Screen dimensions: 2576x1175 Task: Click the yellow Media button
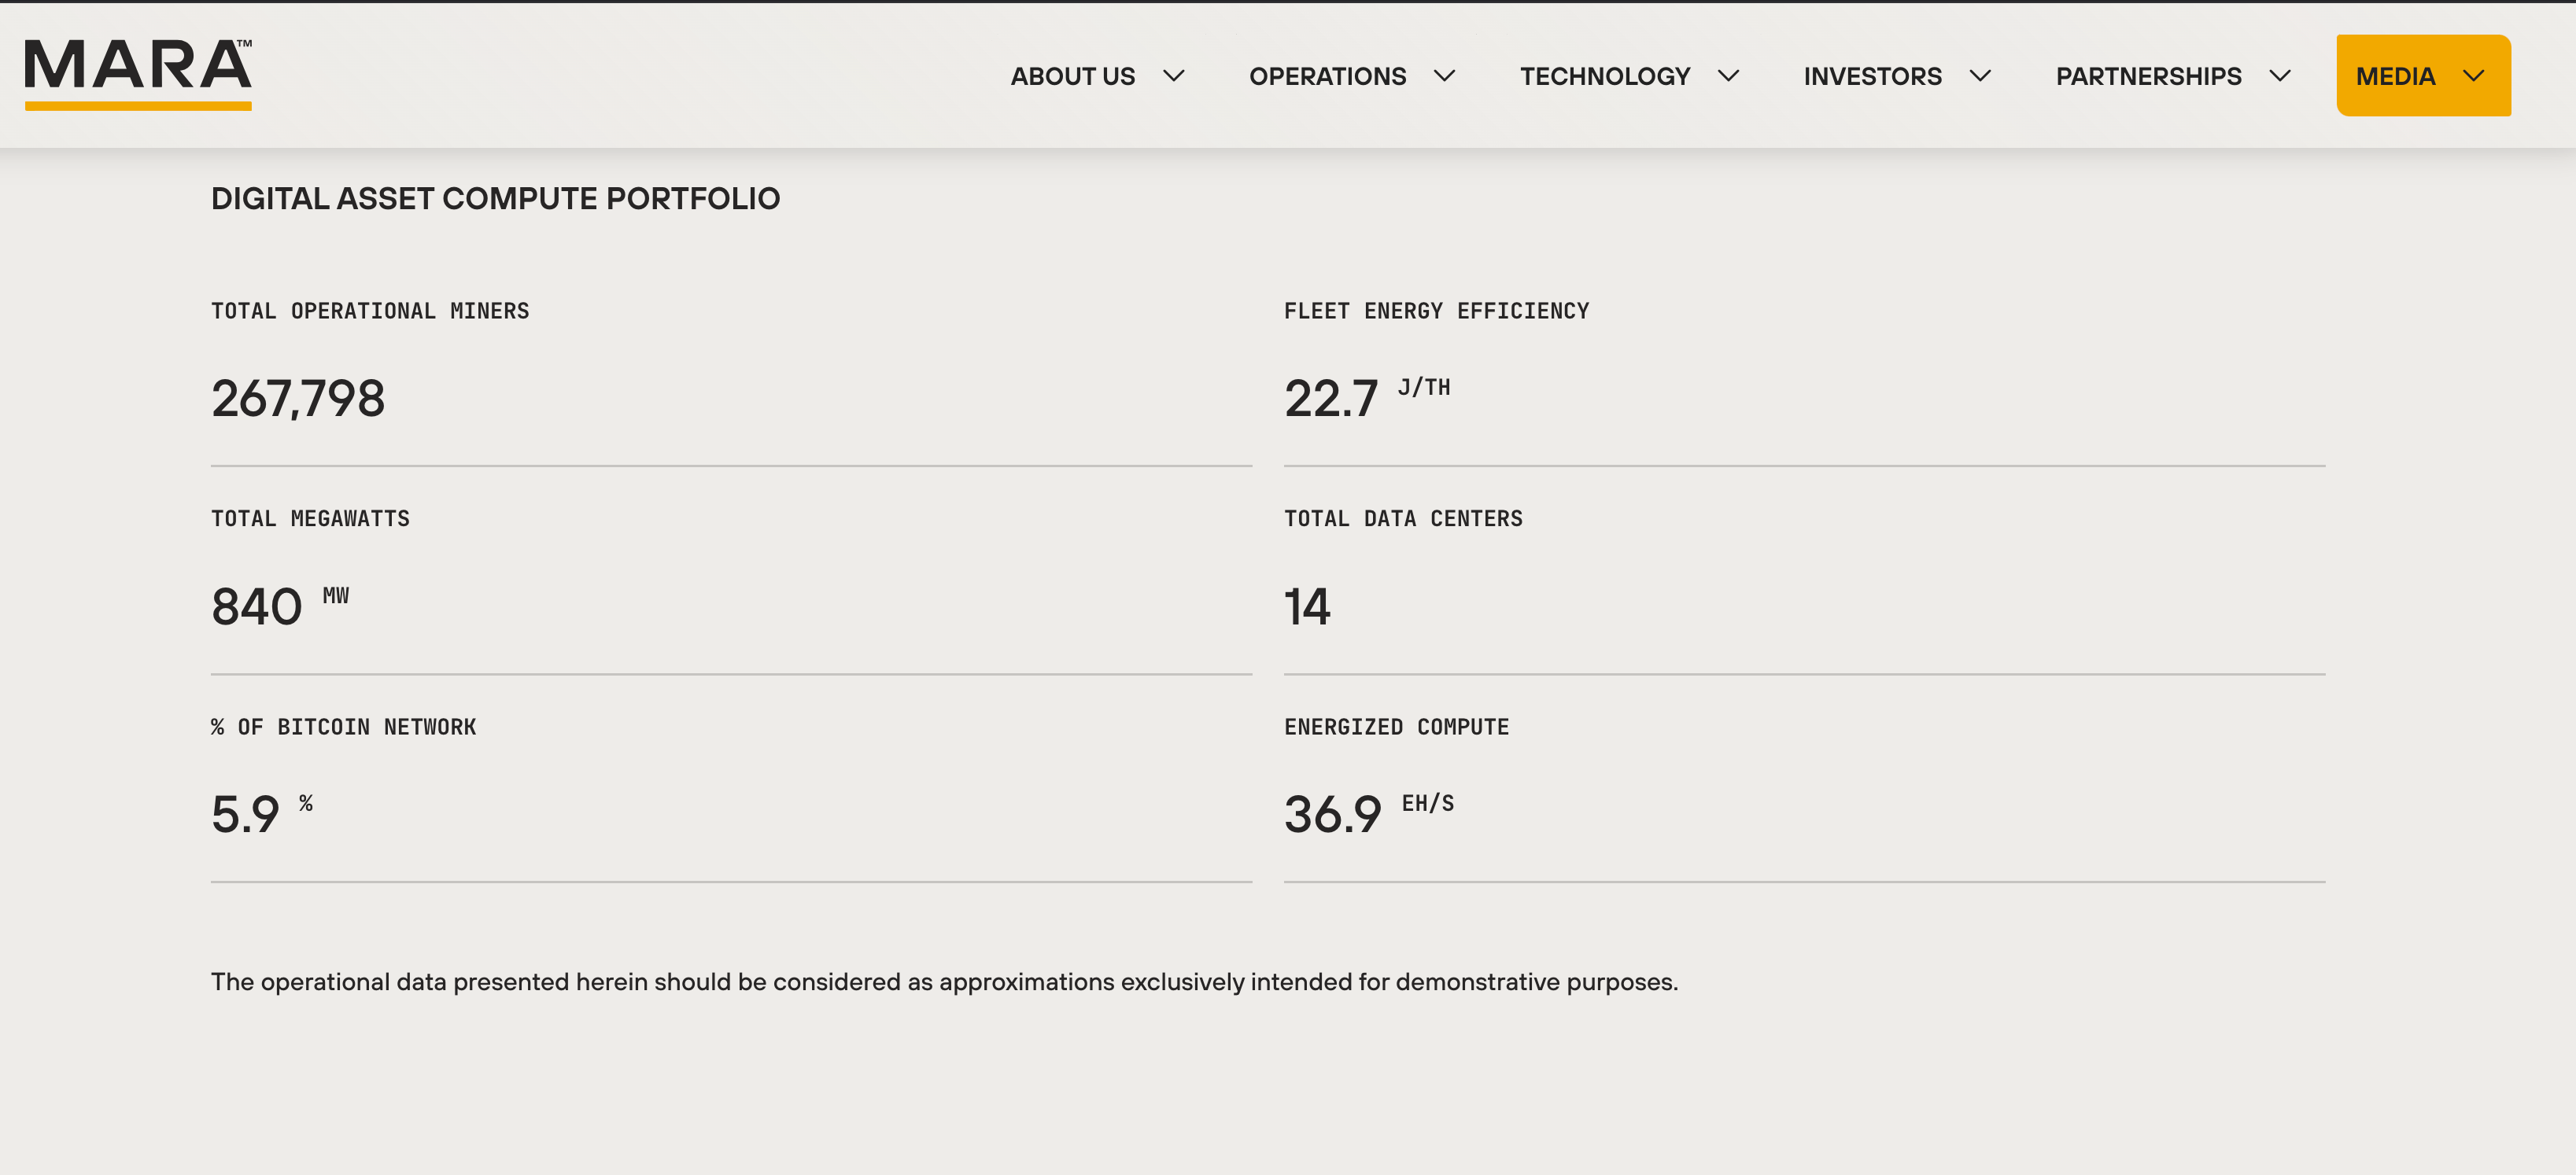2423,76
